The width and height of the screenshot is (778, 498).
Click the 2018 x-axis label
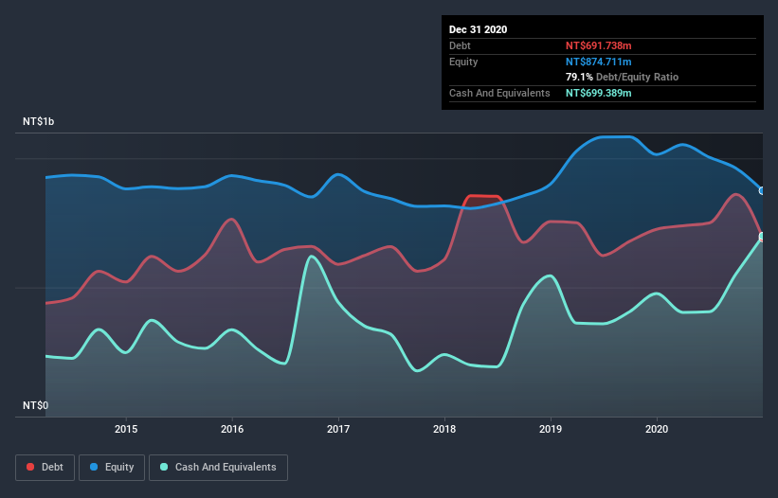tap(444, 429)
